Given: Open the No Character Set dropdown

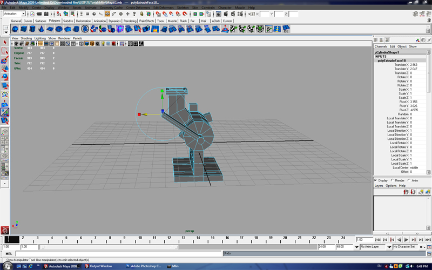Looking at the screenshot, I should pyautogui.click(x=404, y=247).
